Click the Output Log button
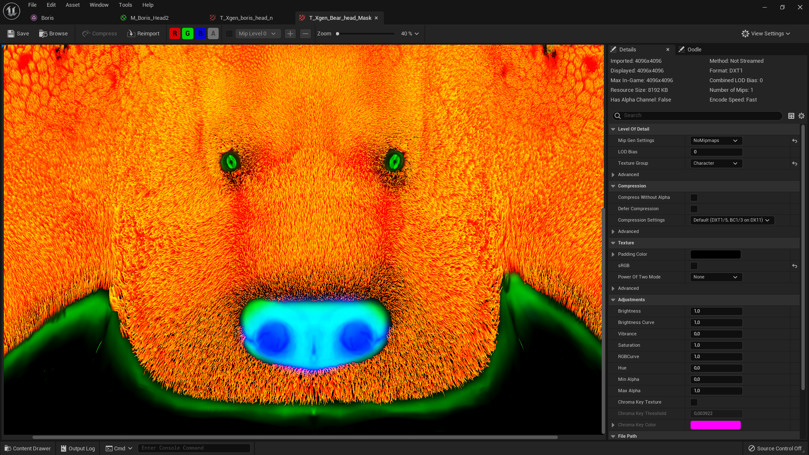Viewport: 809px width, 455px height. tap(78, 448)
